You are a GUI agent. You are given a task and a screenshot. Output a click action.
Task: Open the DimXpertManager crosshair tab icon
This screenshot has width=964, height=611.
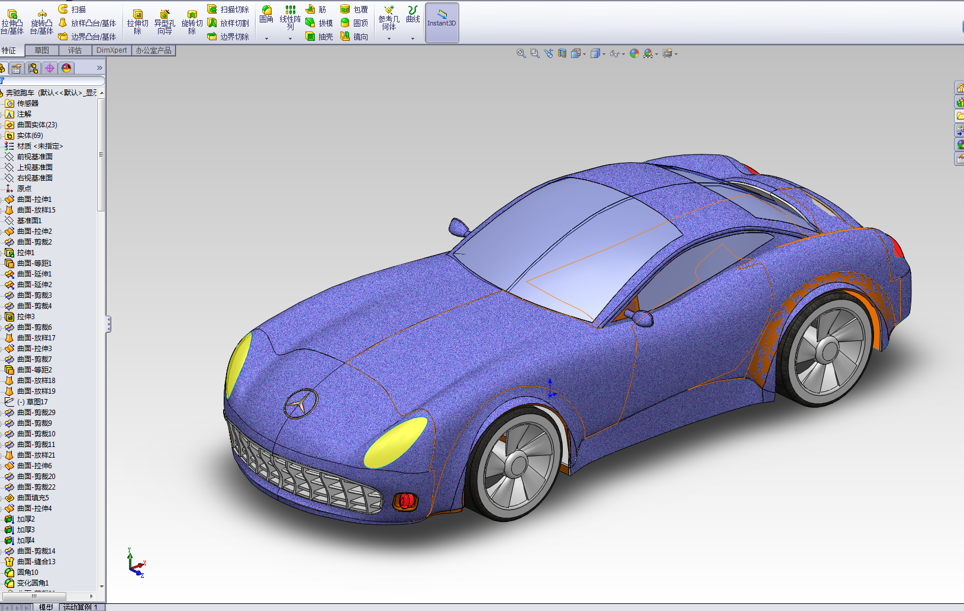50,68
